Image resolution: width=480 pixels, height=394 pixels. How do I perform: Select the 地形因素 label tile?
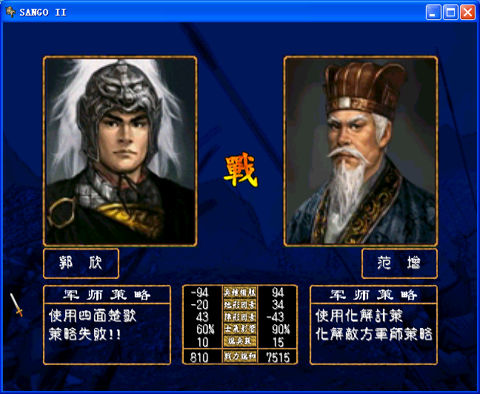coord(240,305)
